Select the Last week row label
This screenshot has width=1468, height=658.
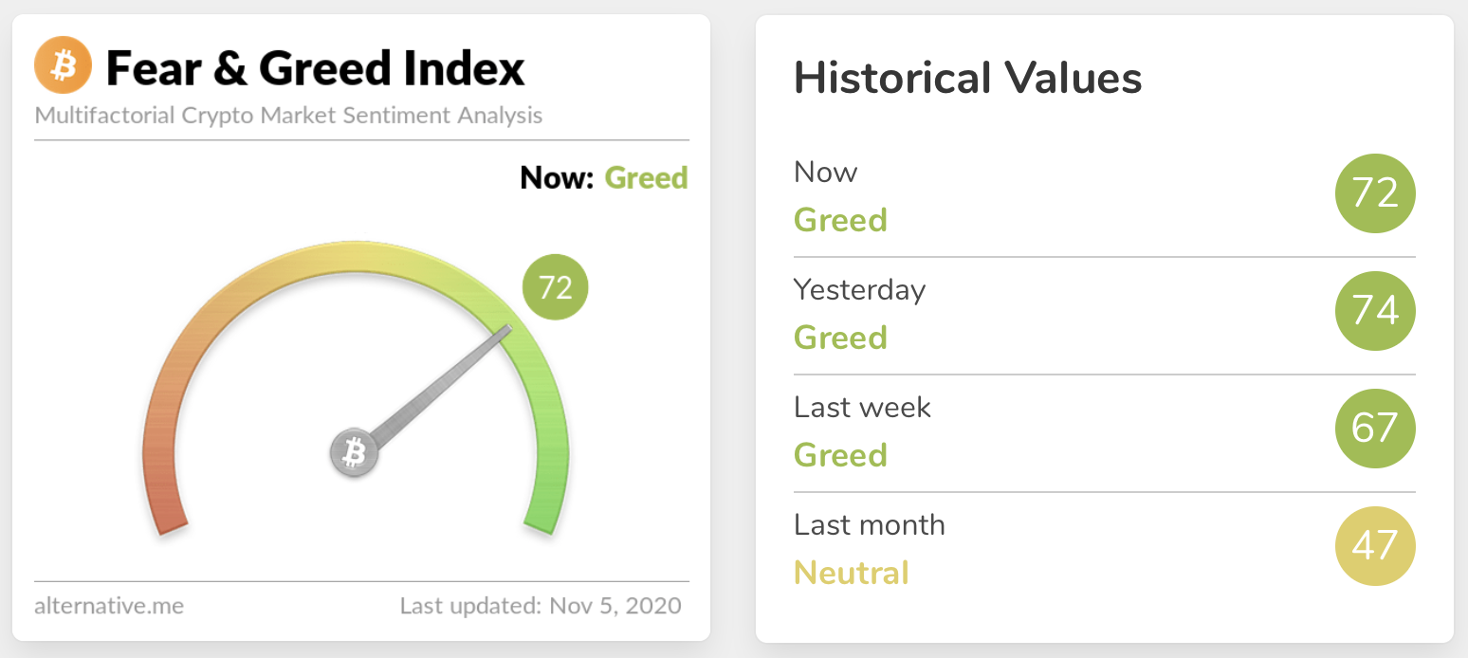click(862, 407)
